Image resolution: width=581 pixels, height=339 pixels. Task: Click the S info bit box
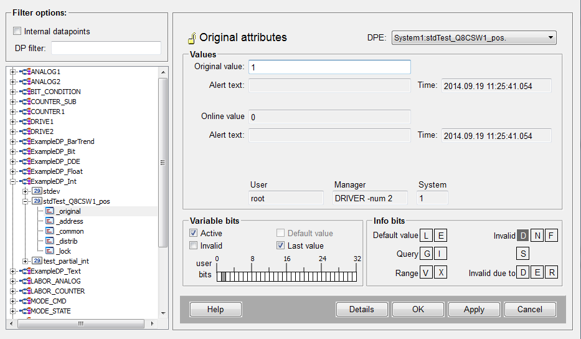tap(523, 254)
